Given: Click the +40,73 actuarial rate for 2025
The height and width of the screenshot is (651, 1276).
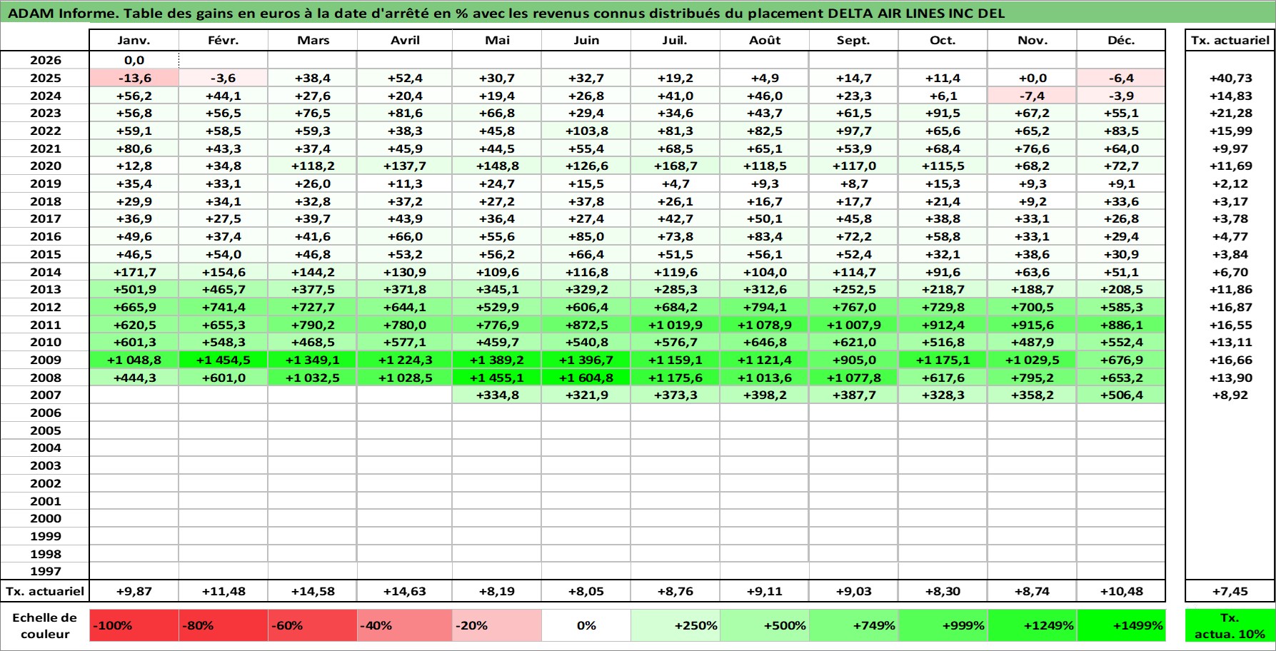Looking at the screenshot, I should 1230,79.
